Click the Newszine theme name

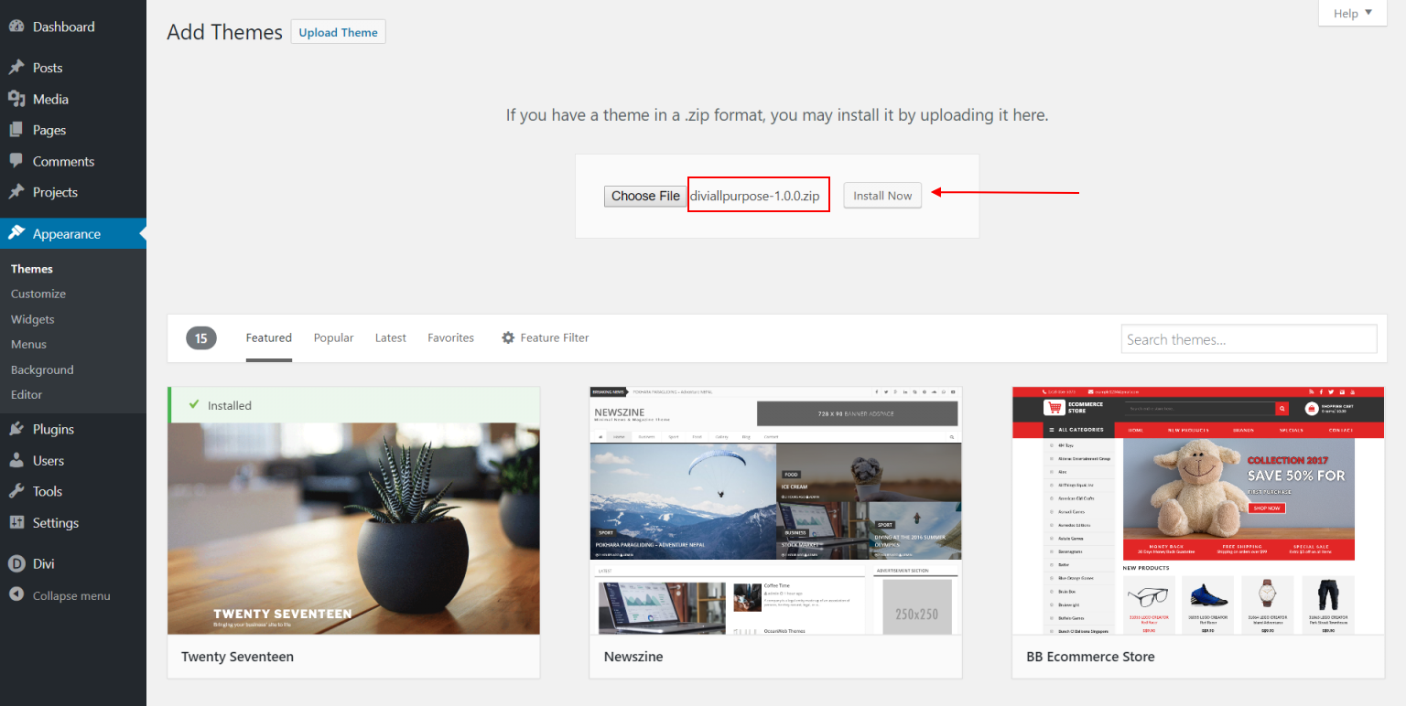[x=633, y=657]
